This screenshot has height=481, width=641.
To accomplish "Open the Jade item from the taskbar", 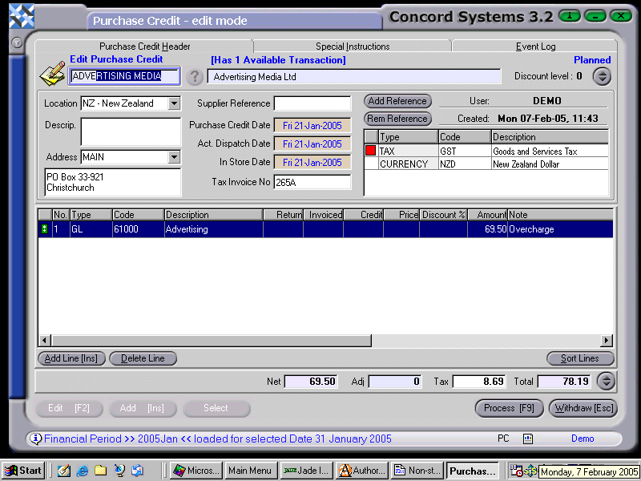I will 305,471.
